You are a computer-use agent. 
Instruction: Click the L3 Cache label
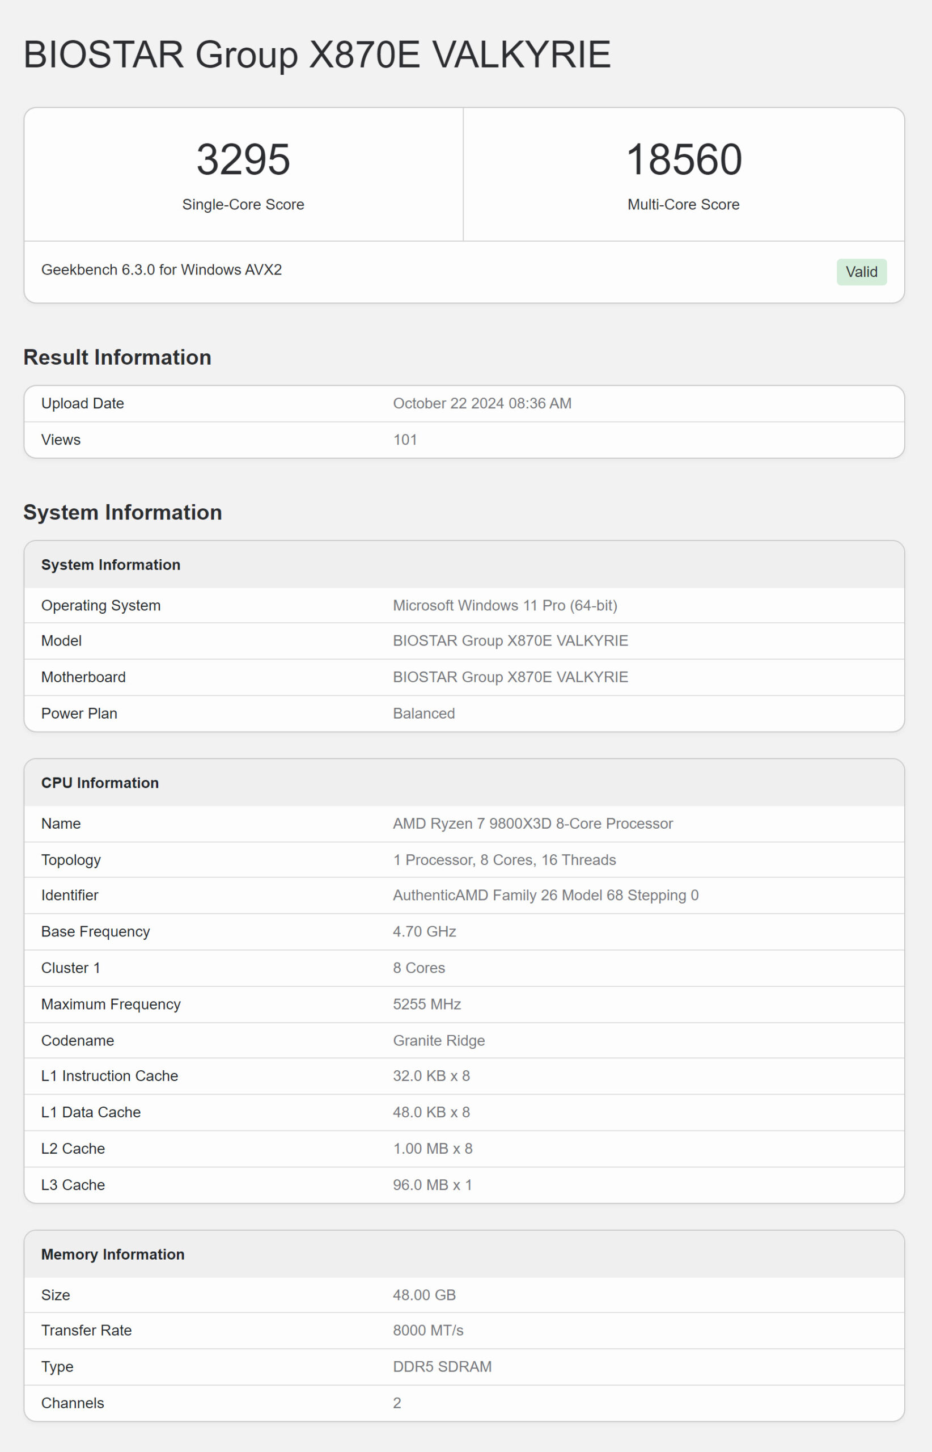(x=73, y=1184)
